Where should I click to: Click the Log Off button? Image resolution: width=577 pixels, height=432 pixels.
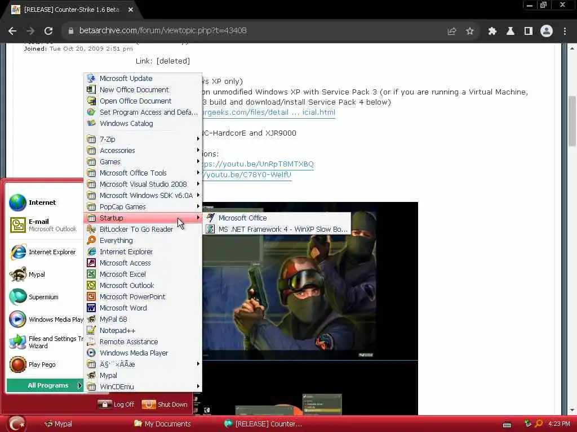click(x=116, y=404)
